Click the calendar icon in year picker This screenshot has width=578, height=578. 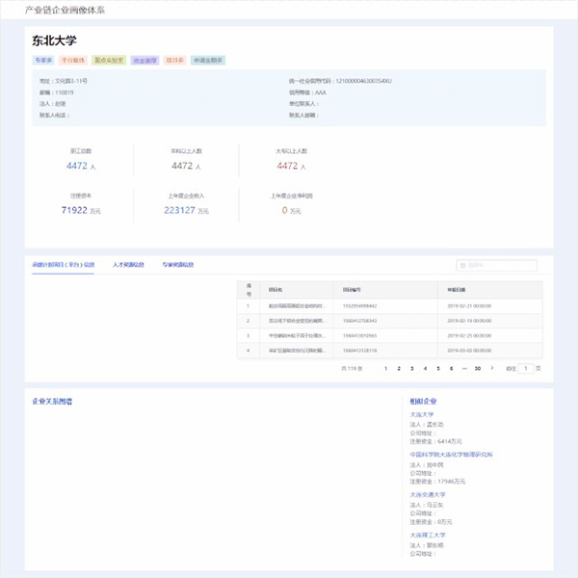[463, 265]
